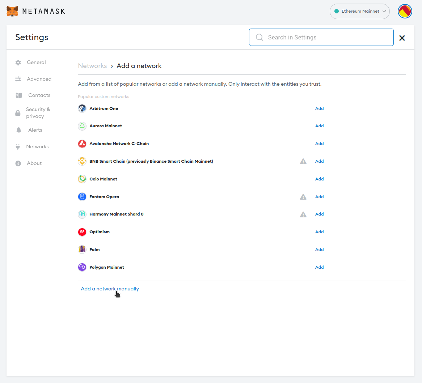
Task: Open the account avatar menu
Action: [x=405, y=12]
